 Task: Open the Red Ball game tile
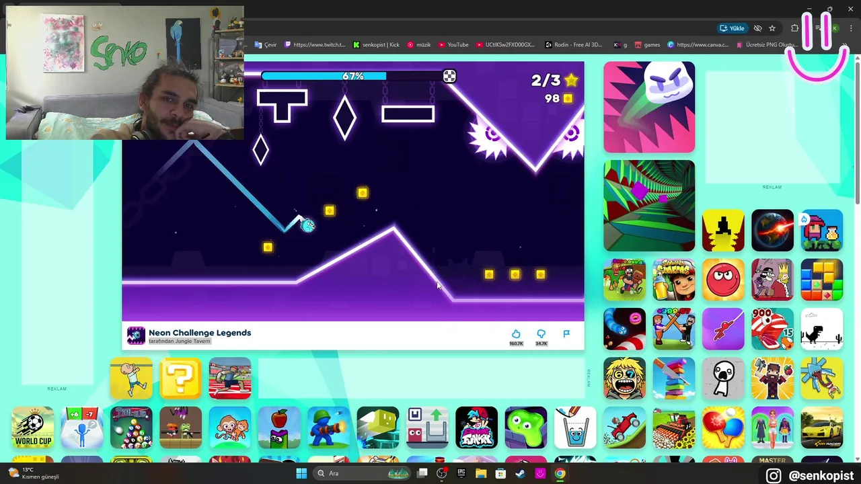click(723, 280)
